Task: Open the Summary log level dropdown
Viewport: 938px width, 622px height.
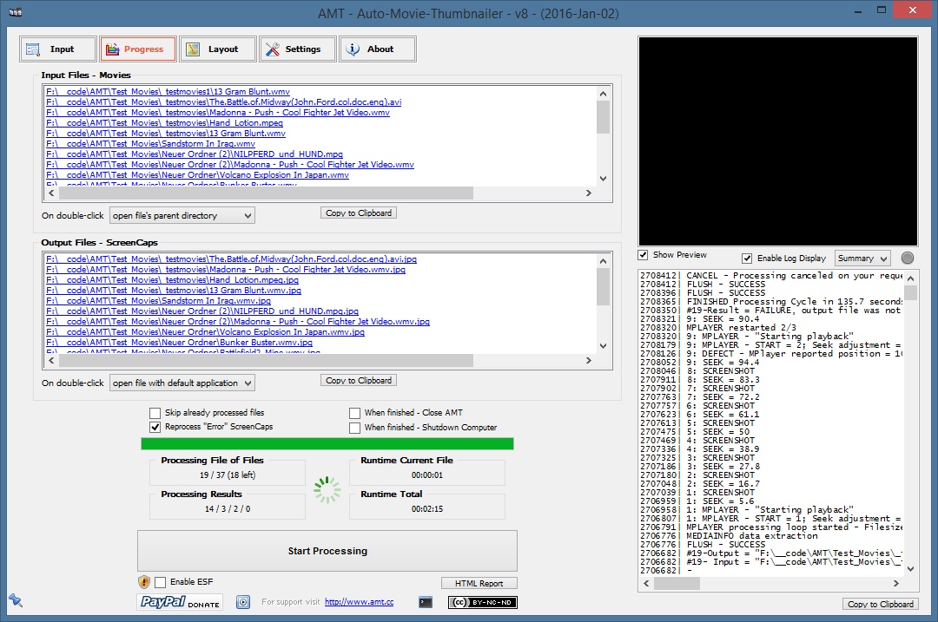Action: 862,259
